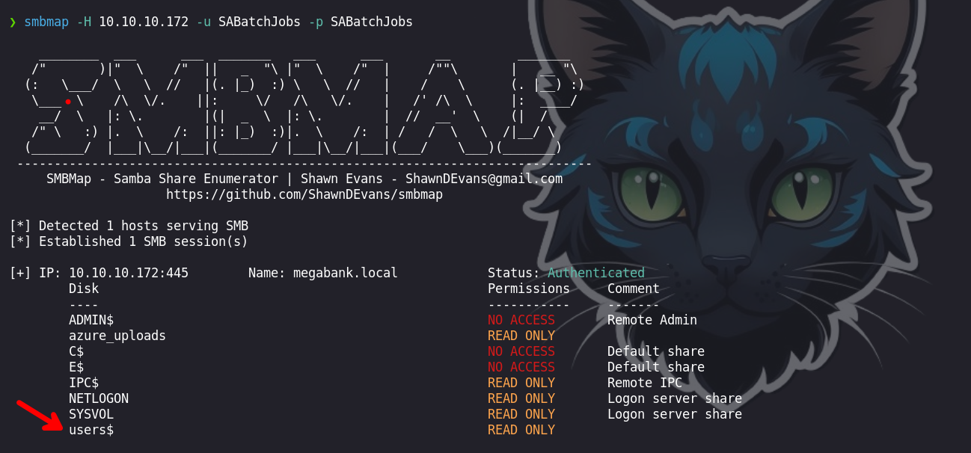Open the smbmap GitHub URL
The width and height of the screenshot is (971, 453).
click(x=304, y=194)
